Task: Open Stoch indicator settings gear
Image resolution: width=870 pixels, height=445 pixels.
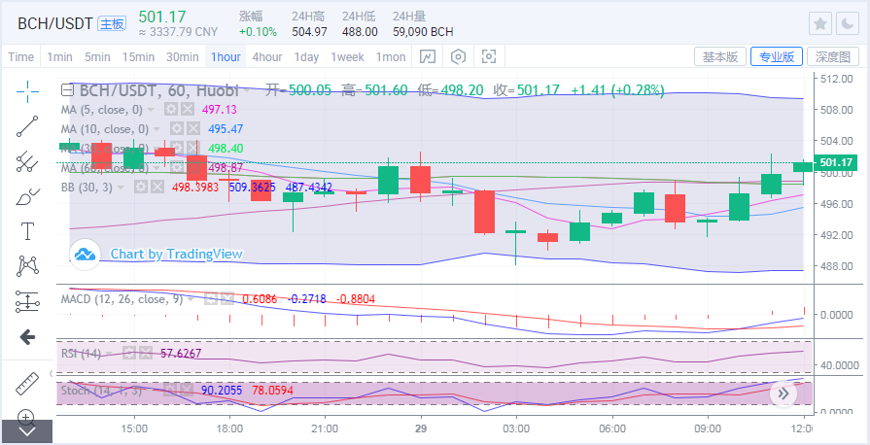Action: point(171,390)
